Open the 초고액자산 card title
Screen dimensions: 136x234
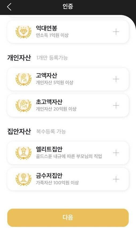click(x=49, y=102)
